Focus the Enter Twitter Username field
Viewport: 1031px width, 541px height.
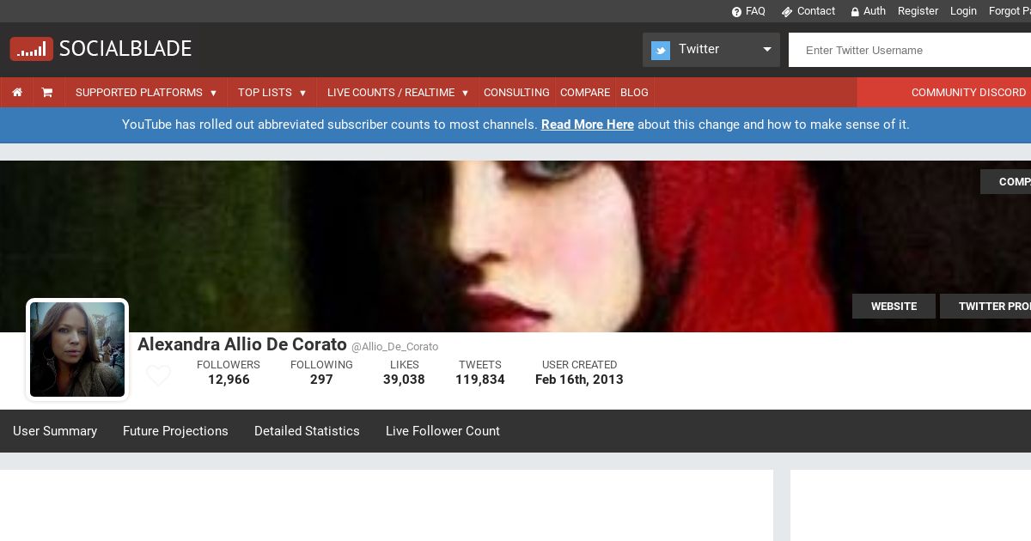click(x=910, y=50)
